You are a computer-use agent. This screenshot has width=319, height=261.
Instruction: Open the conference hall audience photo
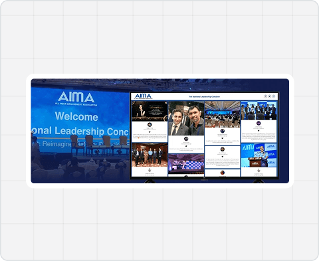(x=223, y=114)
